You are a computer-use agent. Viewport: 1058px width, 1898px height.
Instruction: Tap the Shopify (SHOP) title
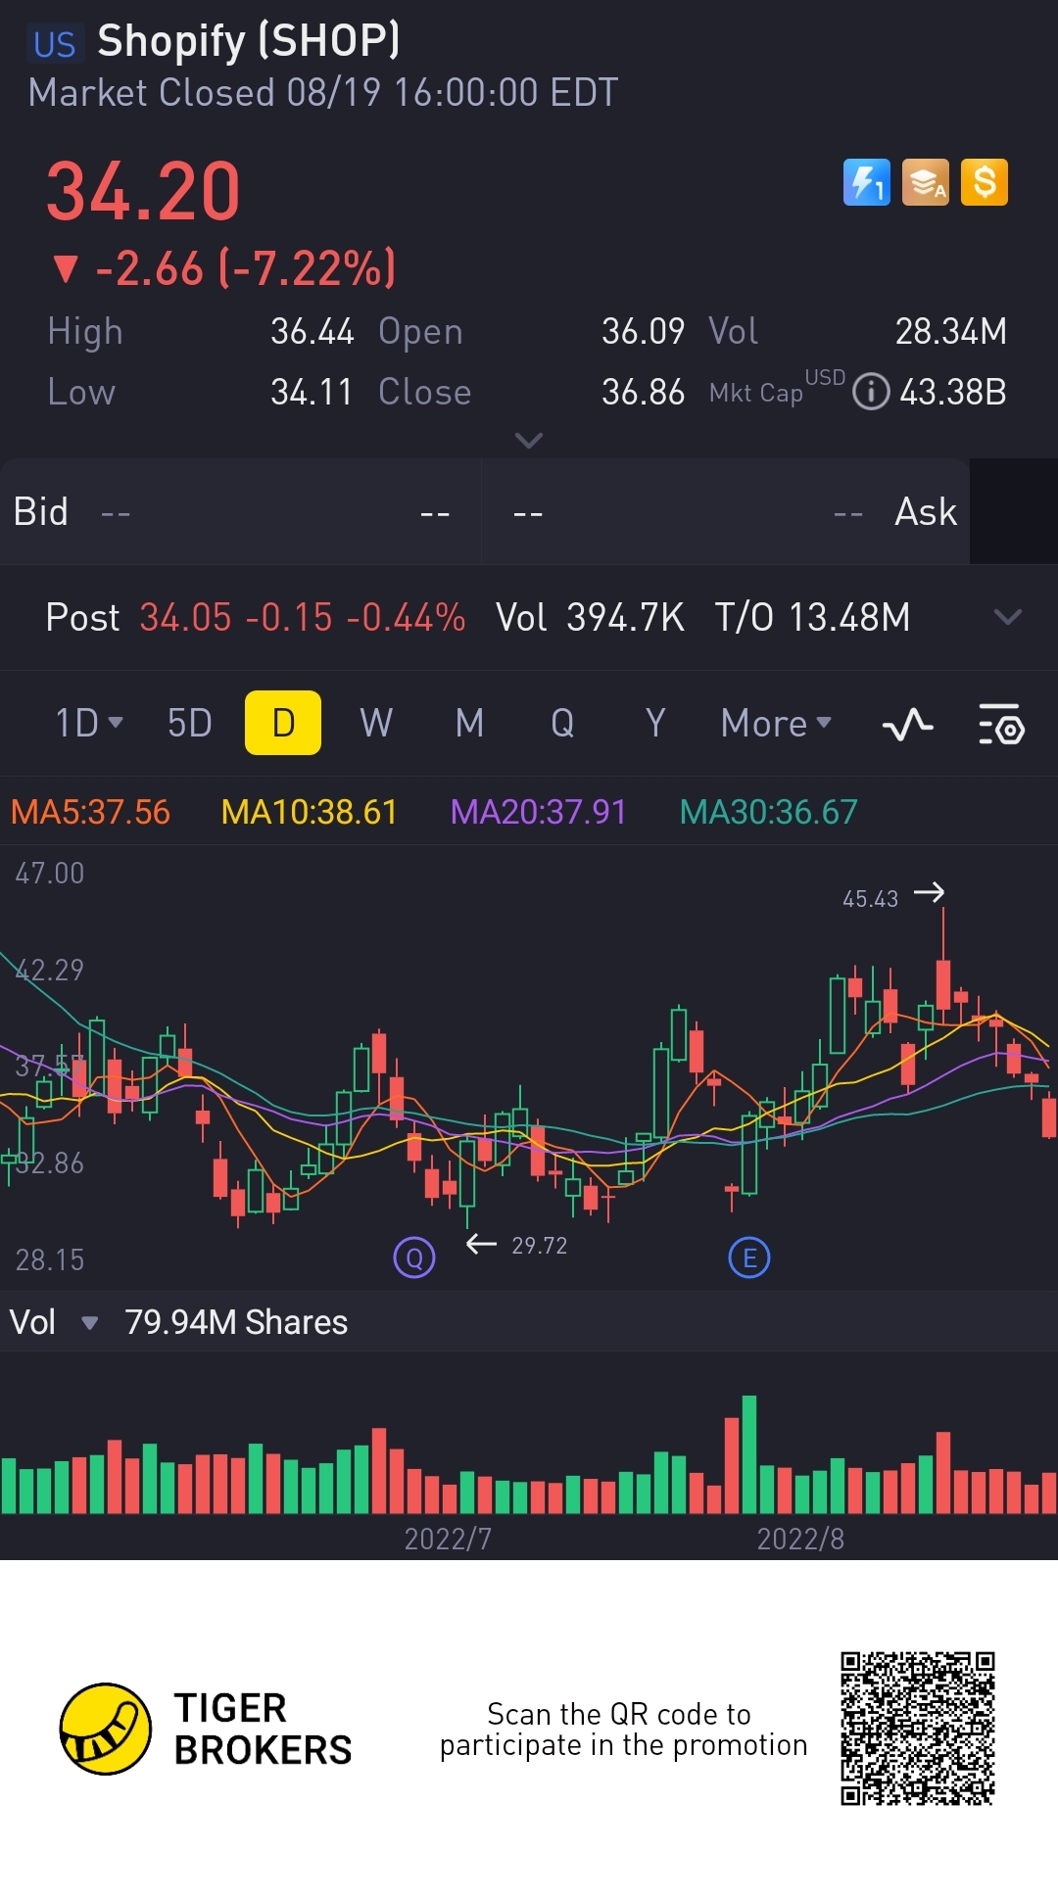point(249,41)
